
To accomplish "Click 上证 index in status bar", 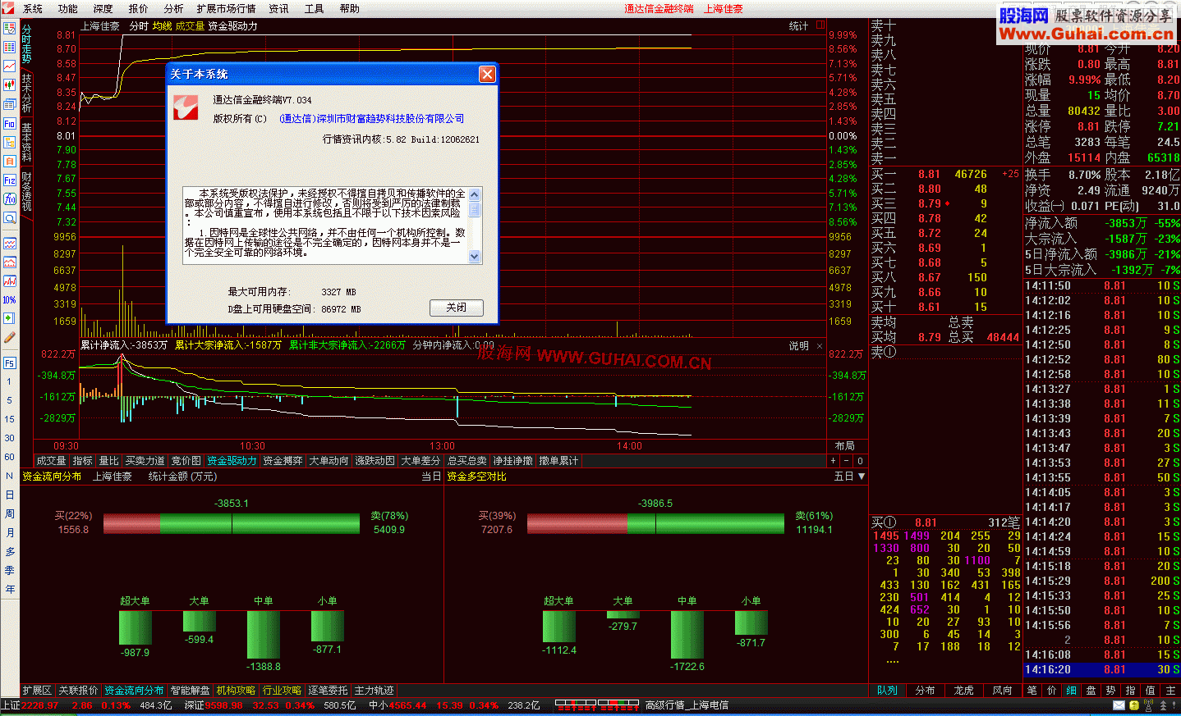I will 11,705.
